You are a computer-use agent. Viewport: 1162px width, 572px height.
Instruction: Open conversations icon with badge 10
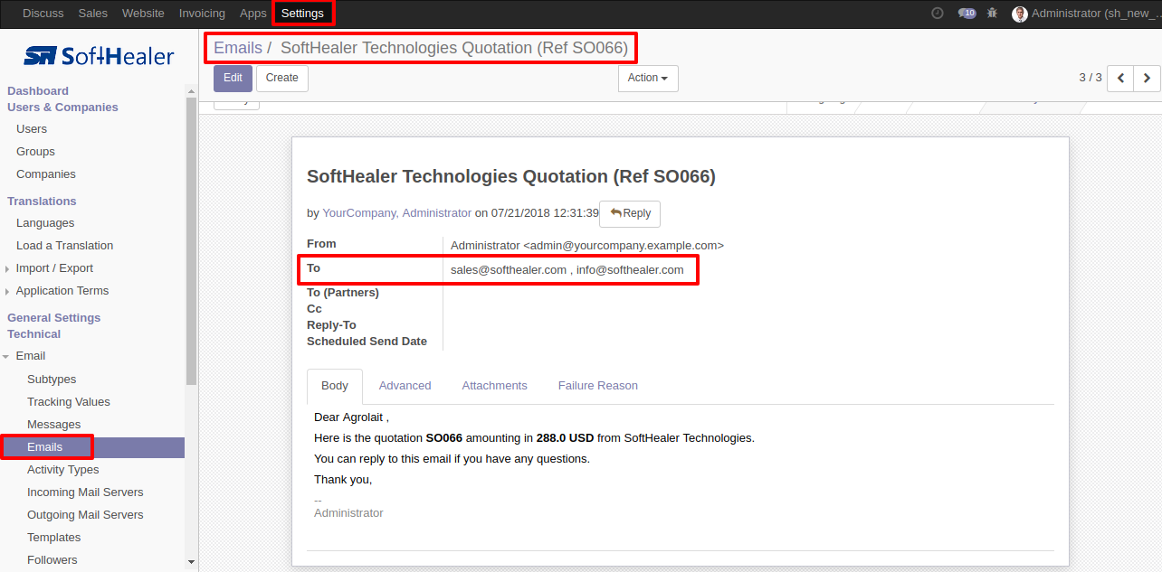(x=967, y=14)
